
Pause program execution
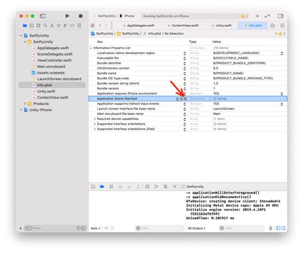pyautogui.click(x=111, y=187)
